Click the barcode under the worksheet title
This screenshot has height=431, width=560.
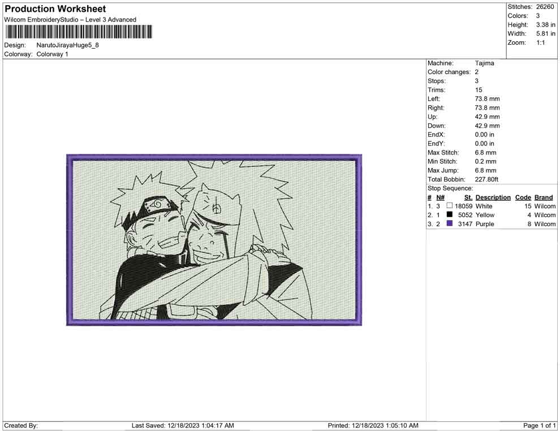78,32
